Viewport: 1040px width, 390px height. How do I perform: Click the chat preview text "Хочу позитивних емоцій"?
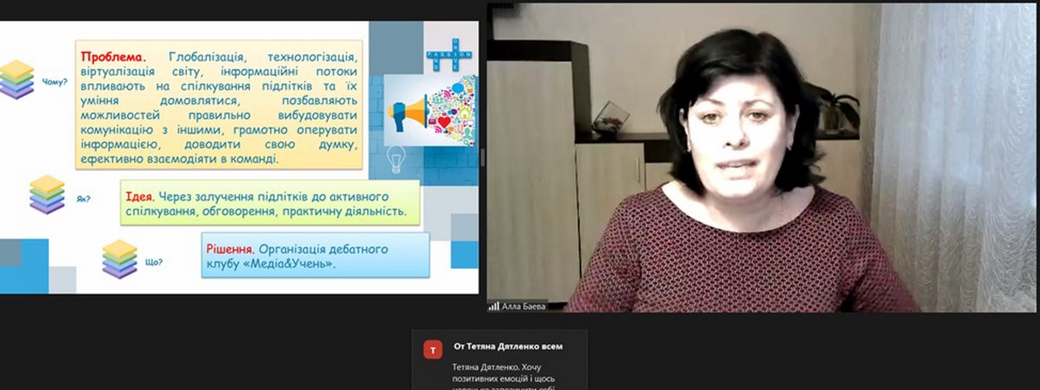click(503, 373)
